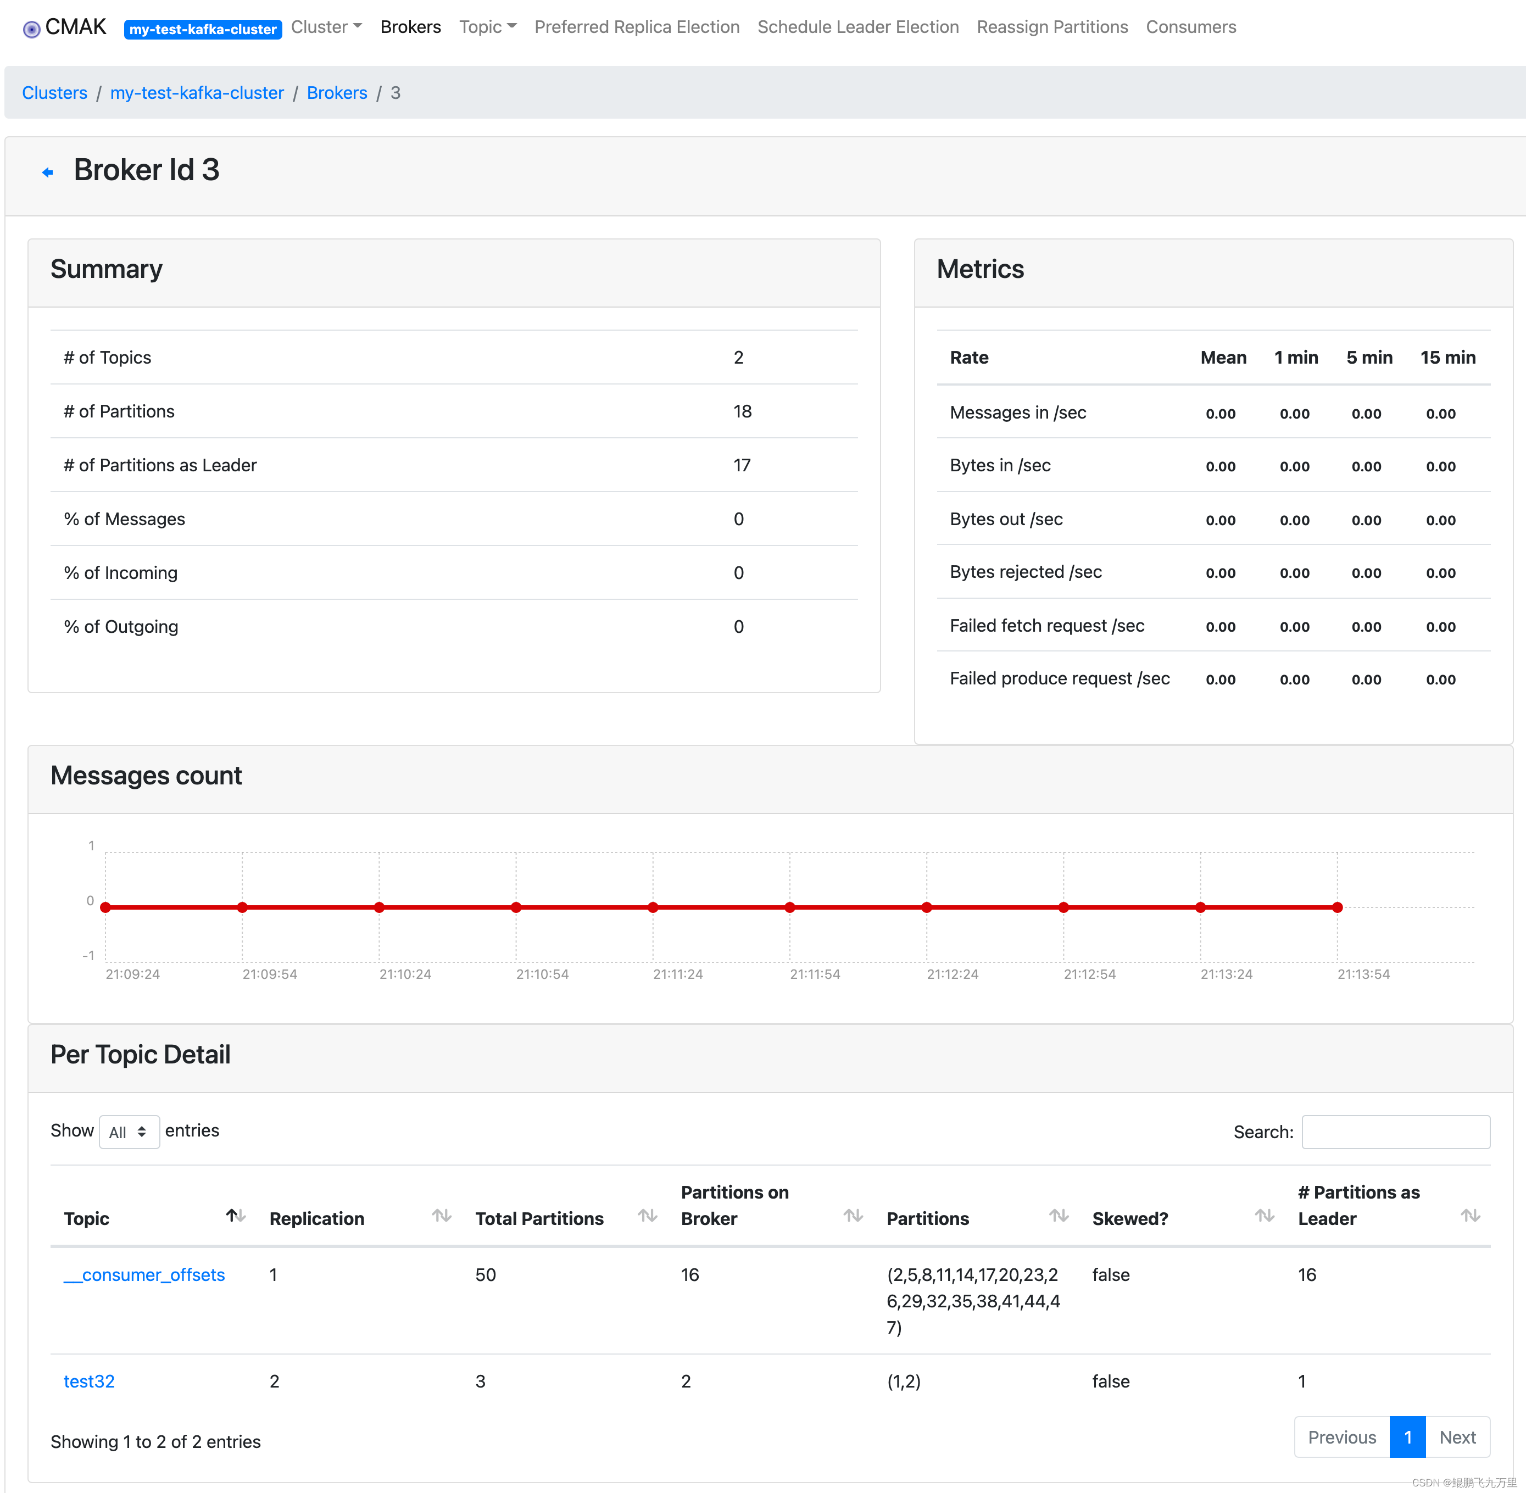Open Reassign Partitions in navbar
This screenshot has width=1526, height=1493.
click(1051, 27)
